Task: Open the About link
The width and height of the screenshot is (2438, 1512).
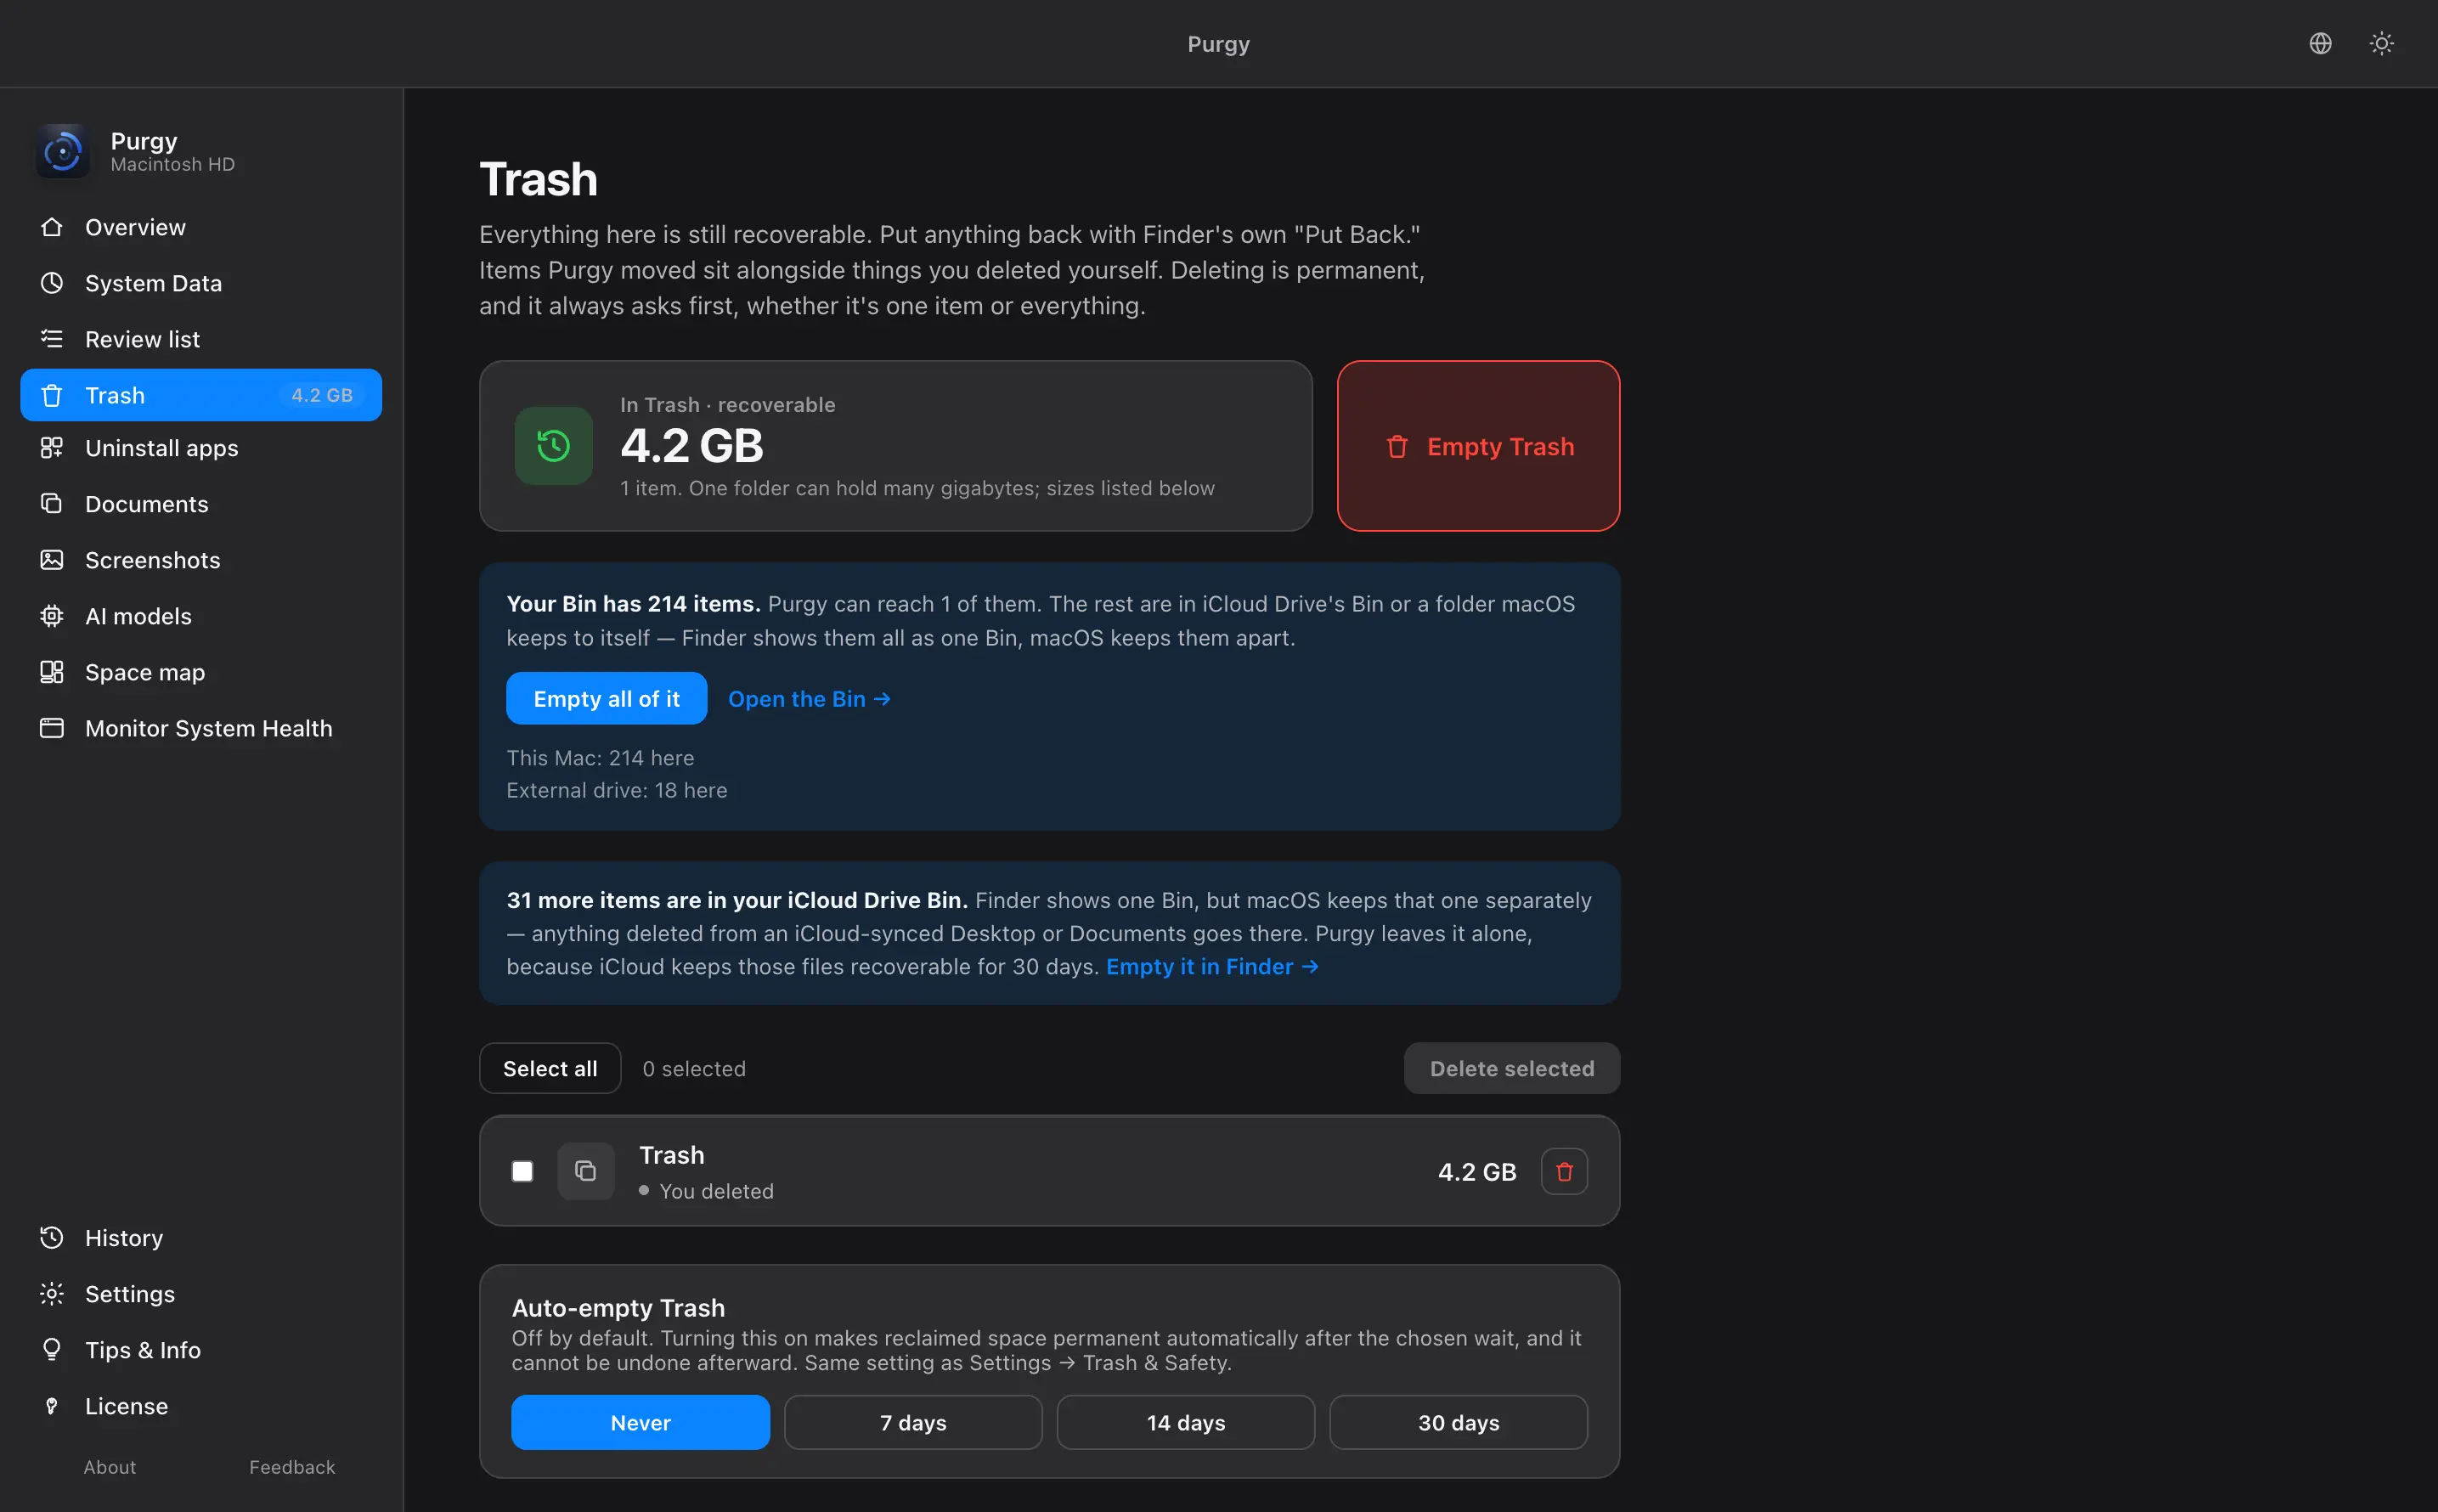Action: [110, 1467]
